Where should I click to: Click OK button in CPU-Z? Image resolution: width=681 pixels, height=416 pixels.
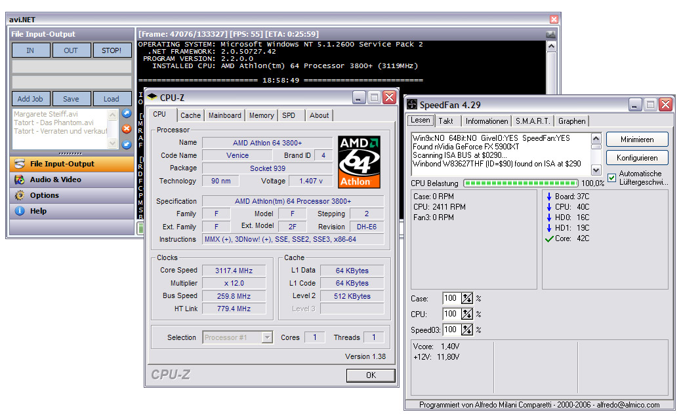pos(371,375)
